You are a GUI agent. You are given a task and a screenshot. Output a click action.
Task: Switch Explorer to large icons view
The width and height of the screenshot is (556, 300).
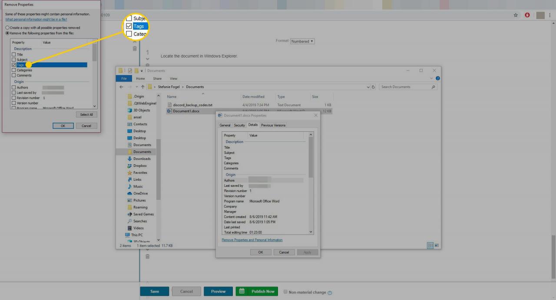coord(437,245)
